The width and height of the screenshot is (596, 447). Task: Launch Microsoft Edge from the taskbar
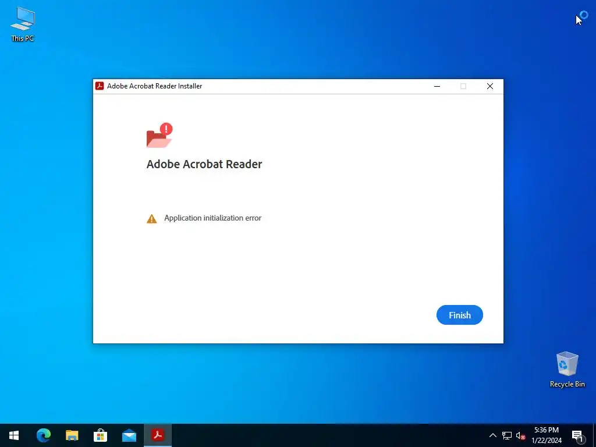click(x=43, y=435)
